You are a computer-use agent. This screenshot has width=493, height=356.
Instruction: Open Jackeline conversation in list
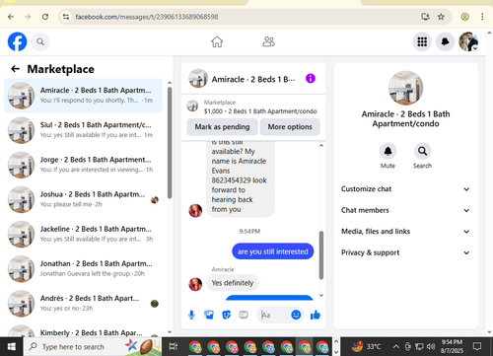(83, 234)
